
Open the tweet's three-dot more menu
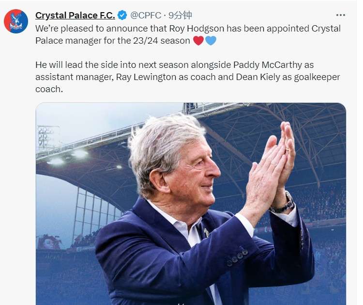[x=341, y=15]
